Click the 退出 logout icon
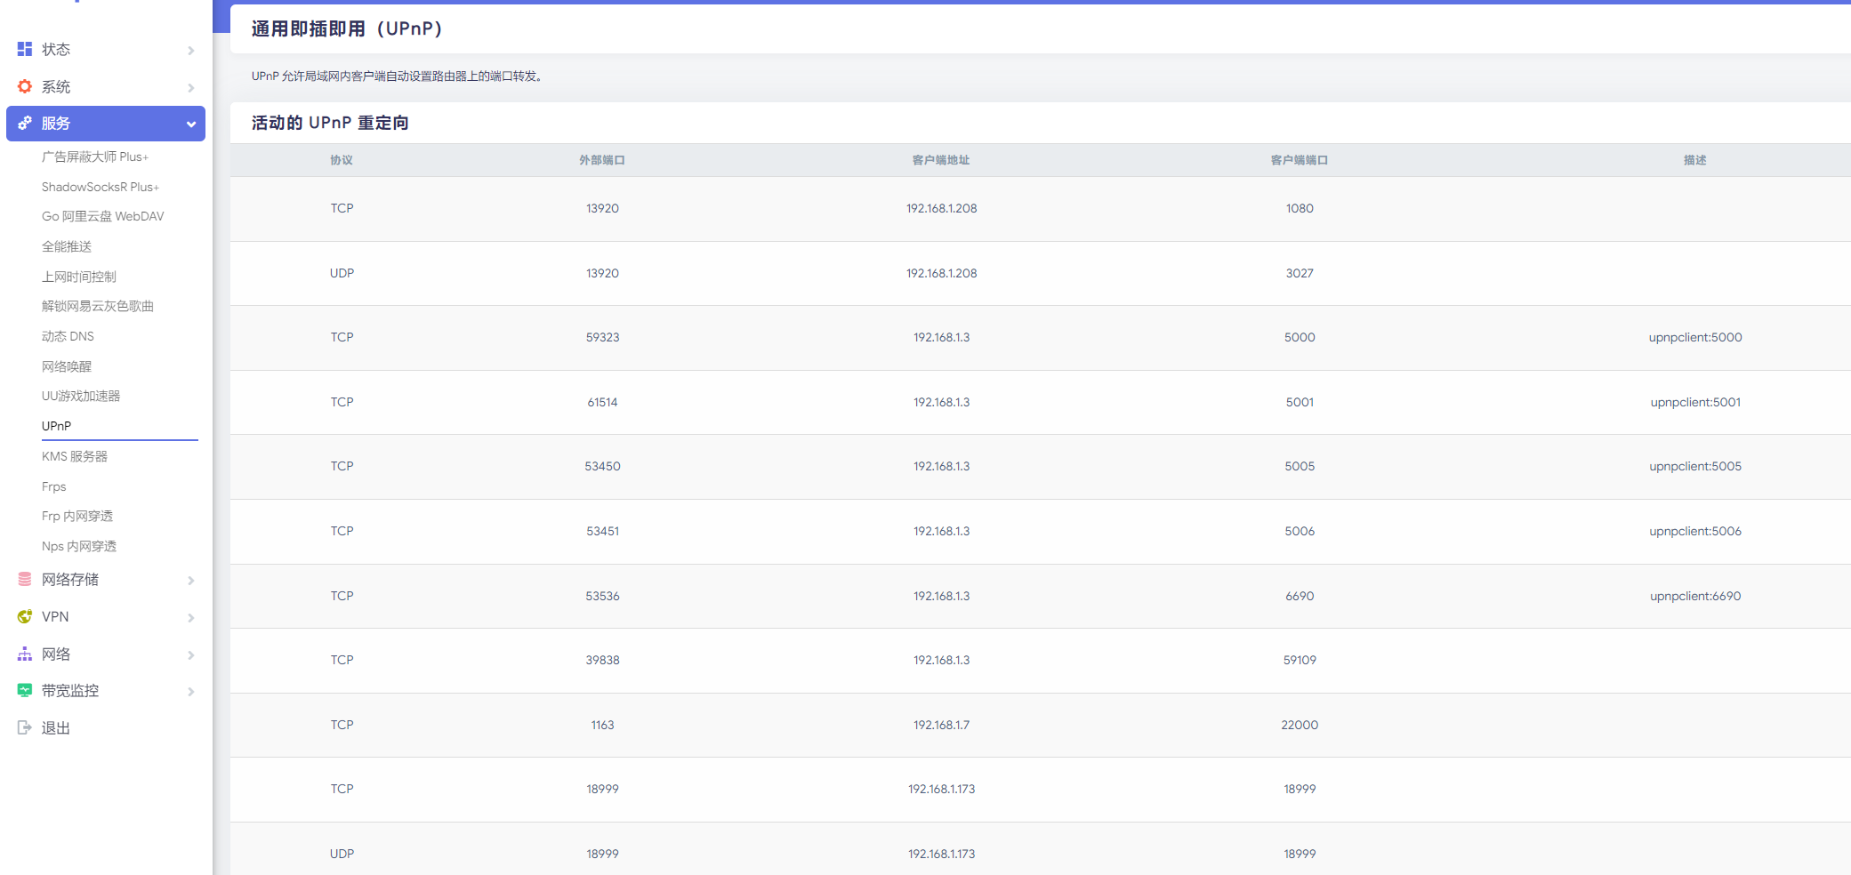This screenshot has width=1851, height=875. (x=25, y=727)
